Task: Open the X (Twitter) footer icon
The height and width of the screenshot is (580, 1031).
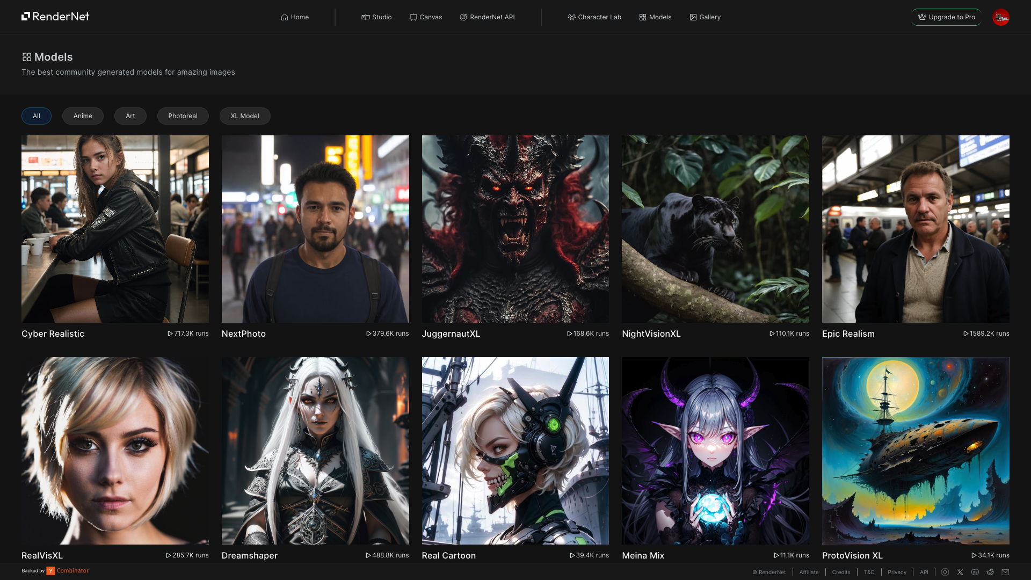Action: (960, 572)
